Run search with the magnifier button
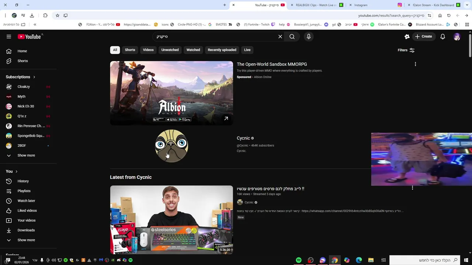The width and height of the screenshot is (472, 265). coord(292,36)
